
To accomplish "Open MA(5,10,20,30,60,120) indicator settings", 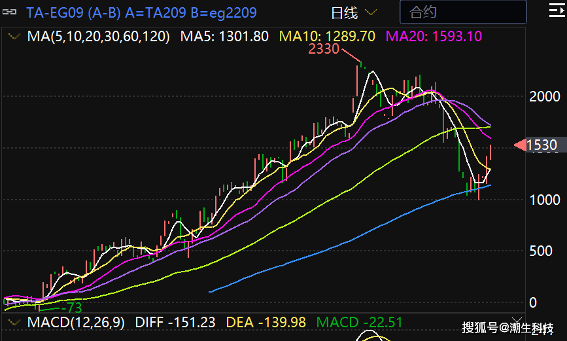I will [x=98, y=37].
